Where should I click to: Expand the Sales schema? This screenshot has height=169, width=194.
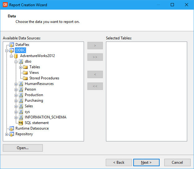click(16, 106)
